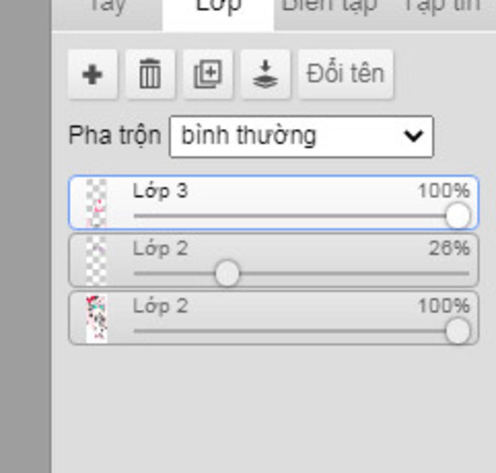
Task: Add a new layer with plus icon
Action: pyautogui.click(x=93, y=74)
